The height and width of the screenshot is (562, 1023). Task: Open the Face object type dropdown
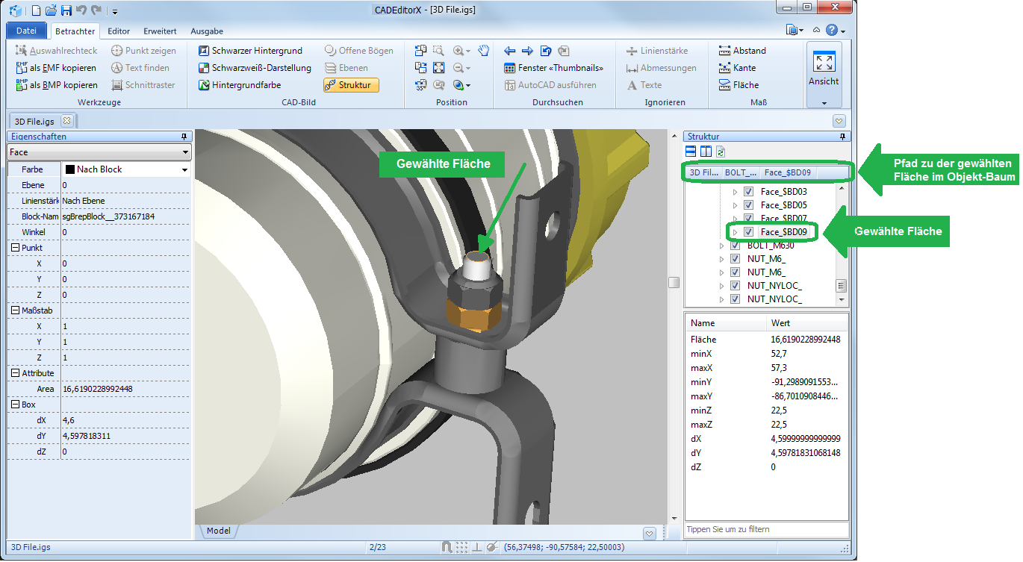pyautogui.click(x=99, y=152)
